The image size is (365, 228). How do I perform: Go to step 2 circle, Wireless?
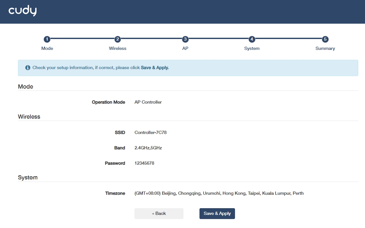[118, 39]
